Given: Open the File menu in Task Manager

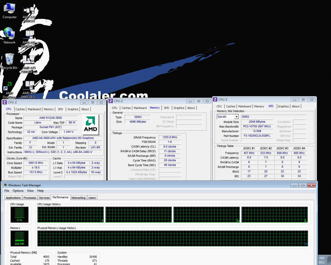Looking at the screenshot, I should (7, 191).
